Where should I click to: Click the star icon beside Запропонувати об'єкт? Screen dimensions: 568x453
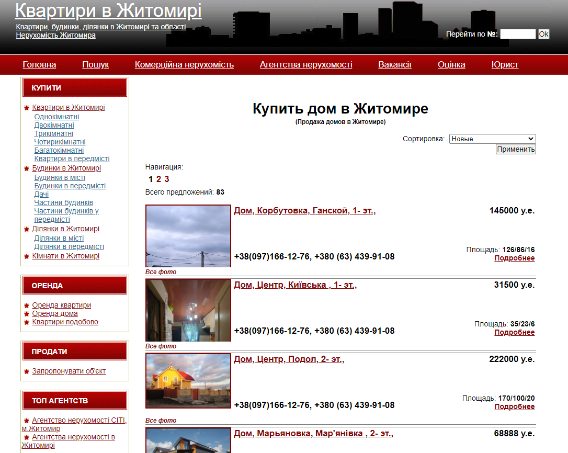(27, 372)
